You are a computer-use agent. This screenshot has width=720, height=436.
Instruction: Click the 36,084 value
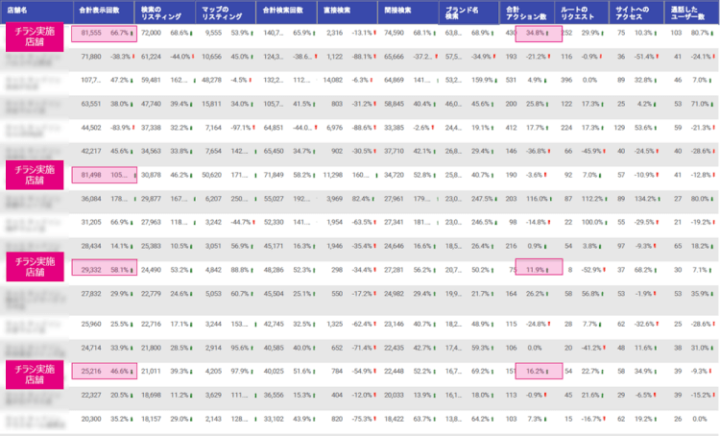pos(91,199)
